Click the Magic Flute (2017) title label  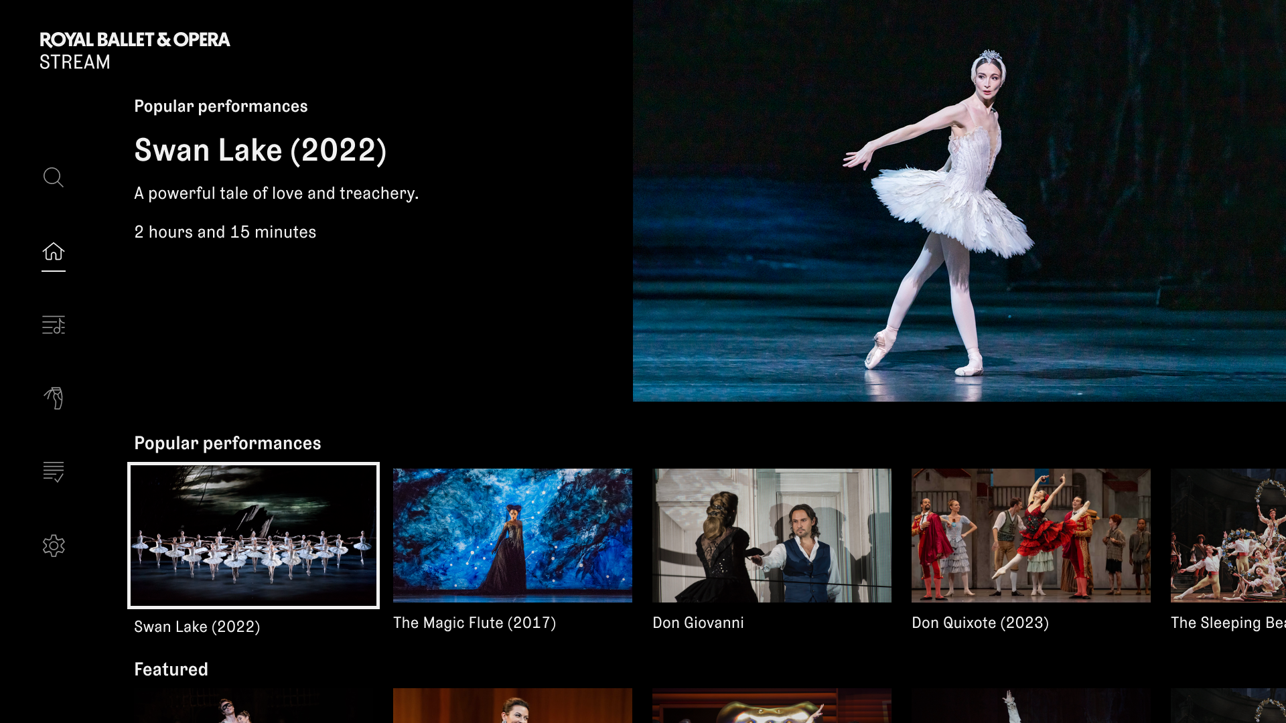474,623
